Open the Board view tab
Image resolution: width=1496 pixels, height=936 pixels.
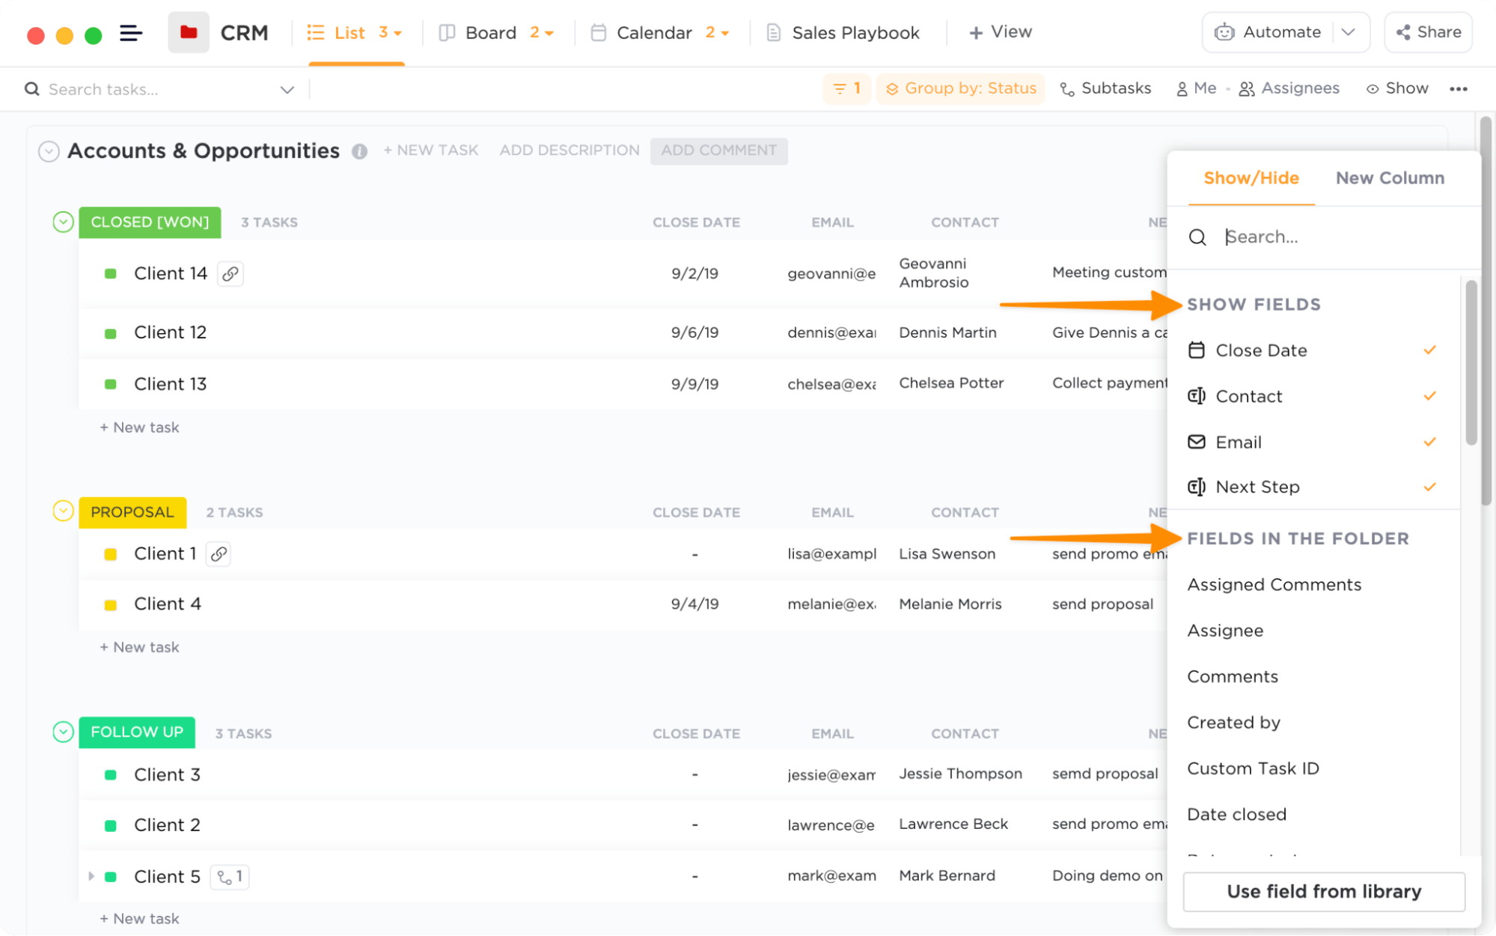click(490, 33)
